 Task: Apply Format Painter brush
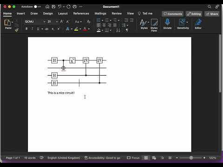[x=17, y=30]
